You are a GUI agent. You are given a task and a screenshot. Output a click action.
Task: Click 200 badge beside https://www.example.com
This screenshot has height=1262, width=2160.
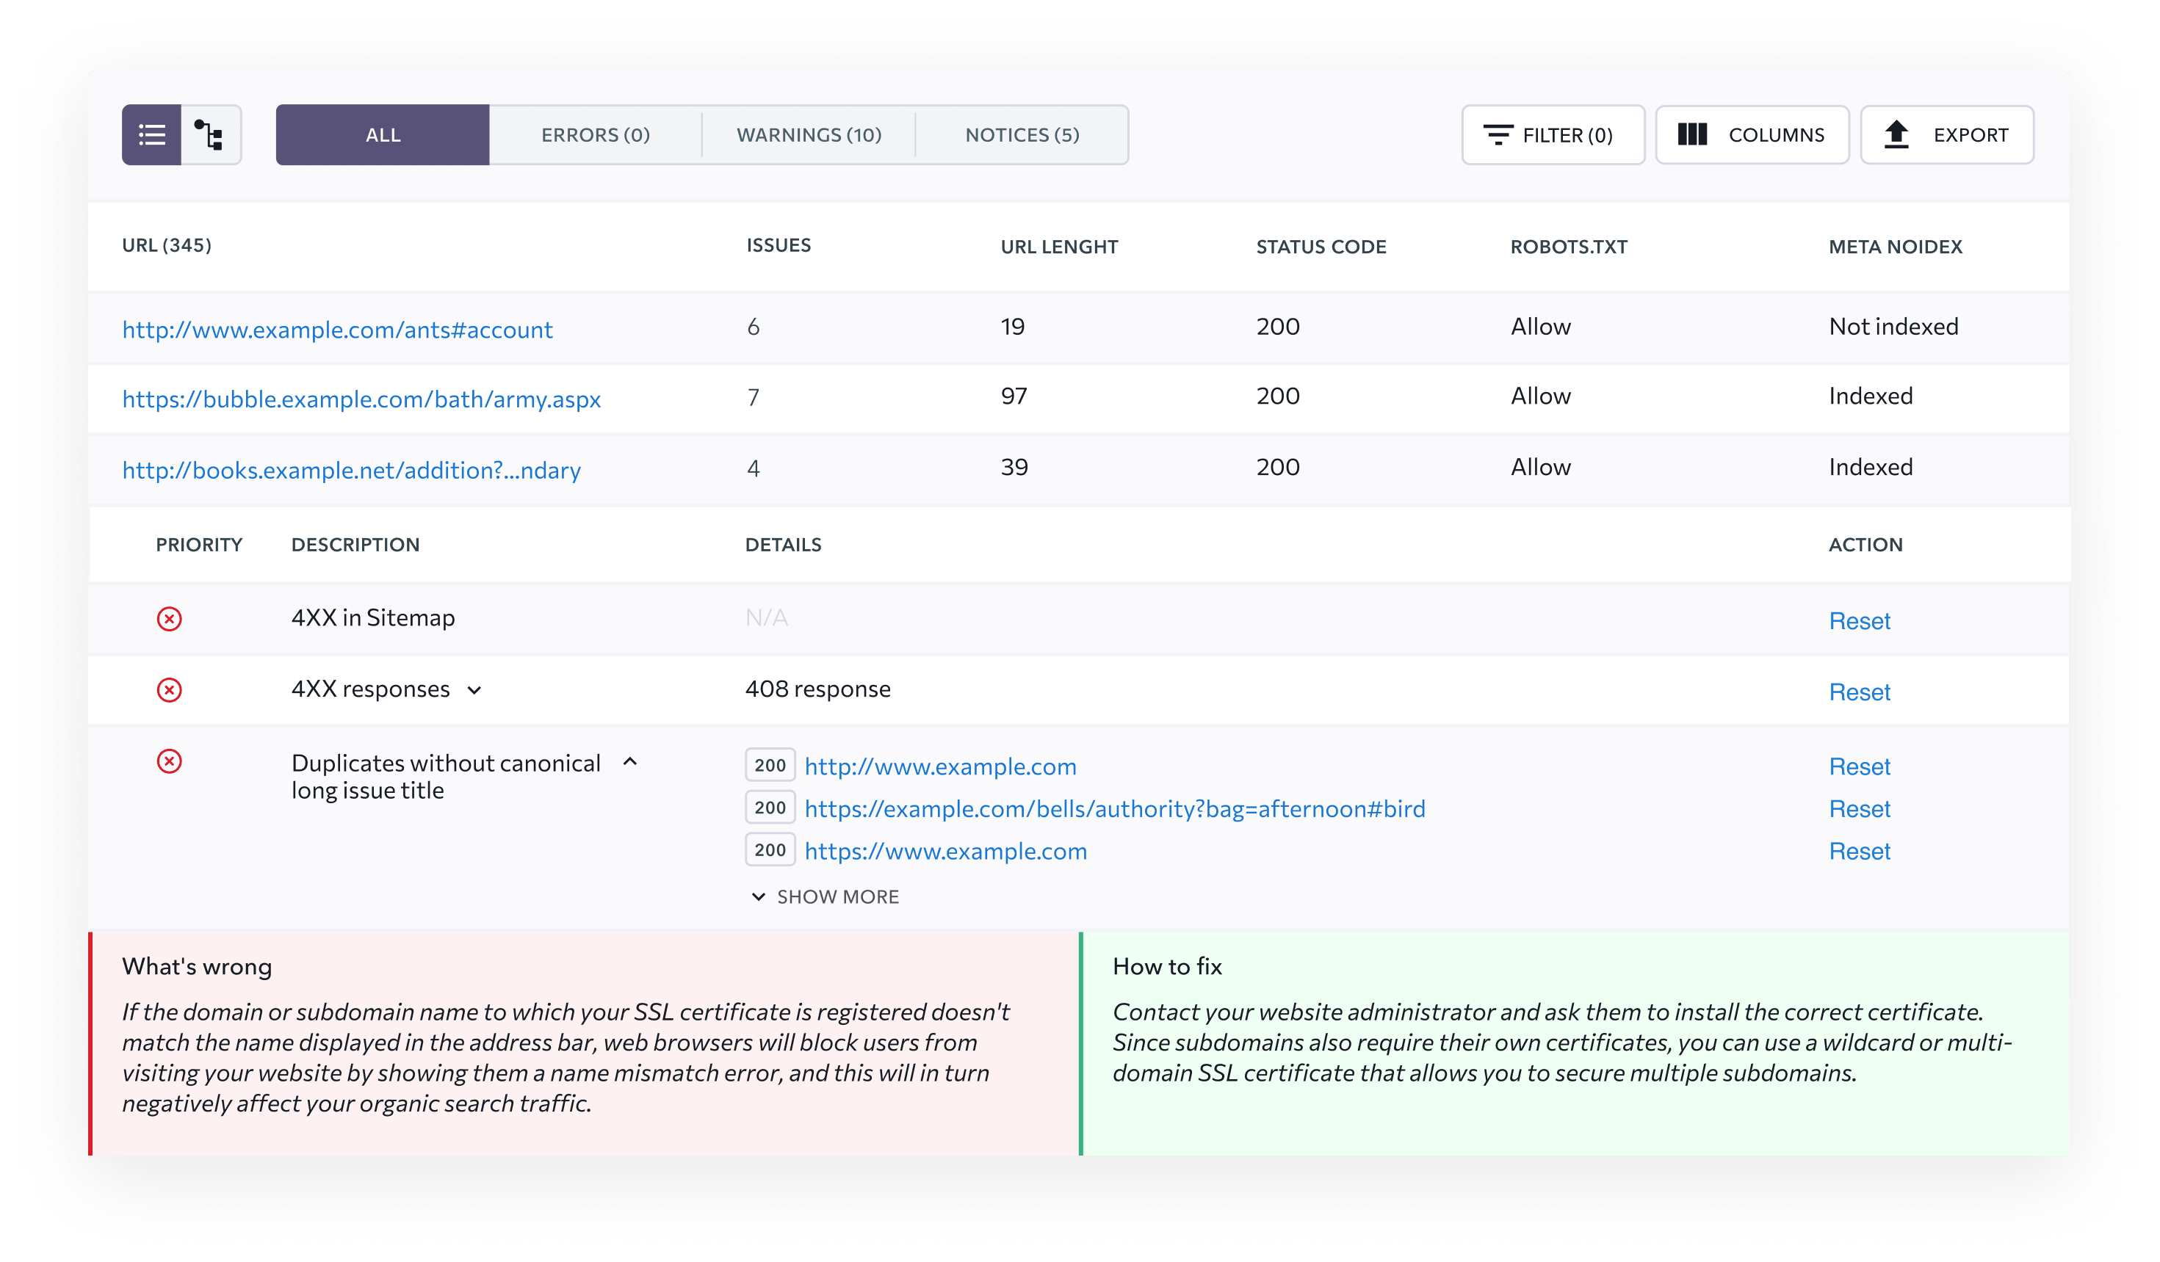[x=770, y=850]
